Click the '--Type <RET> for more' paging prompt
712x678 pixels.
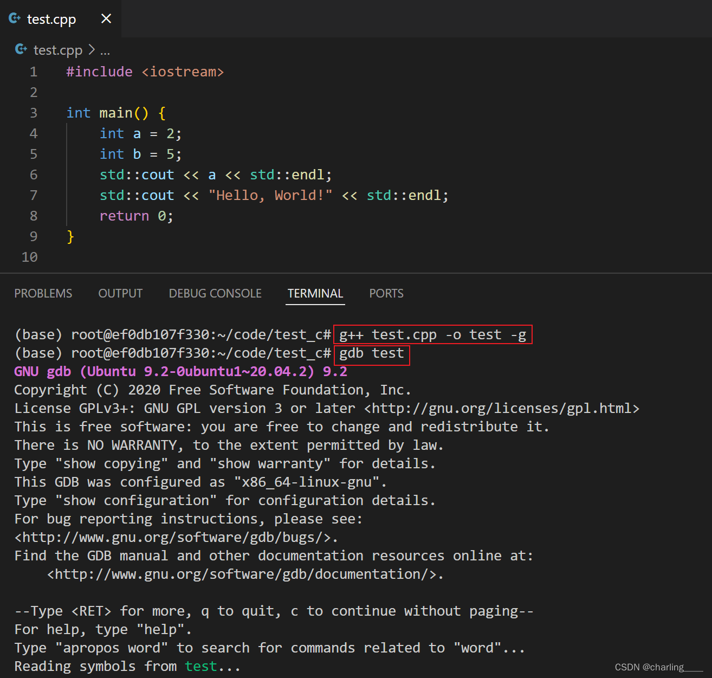click(x=274, y=611)
